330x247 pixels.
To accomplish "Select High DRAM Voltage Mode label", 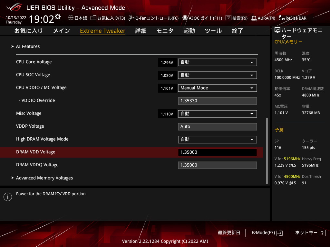I will pos(42,139).
